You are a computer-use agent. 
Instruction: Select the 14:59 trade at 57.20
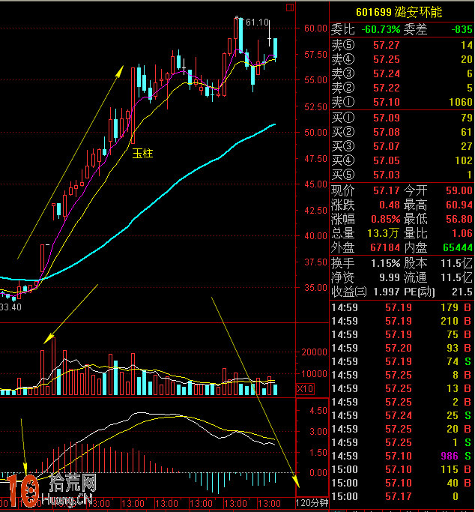(402, 348)
